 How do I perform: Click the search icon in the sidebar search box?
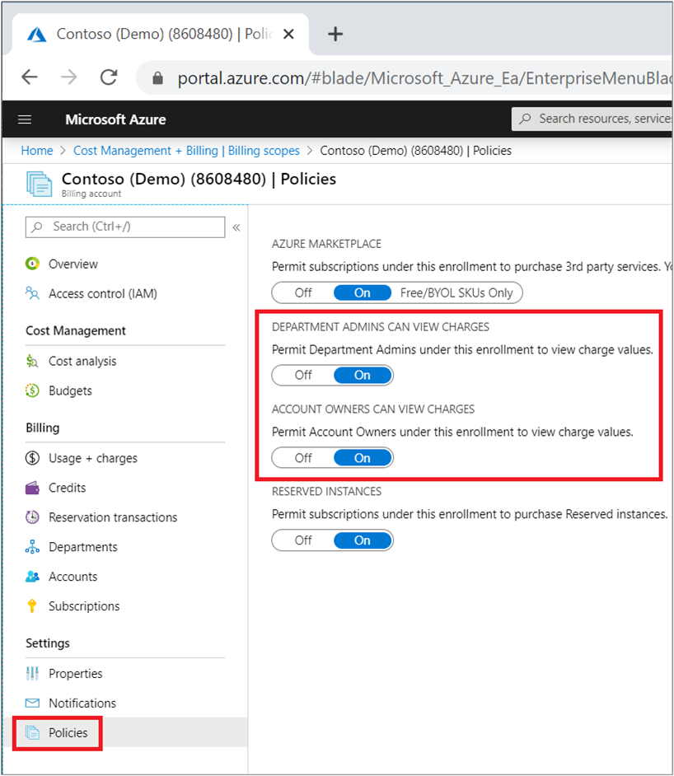tap(36, 227)
